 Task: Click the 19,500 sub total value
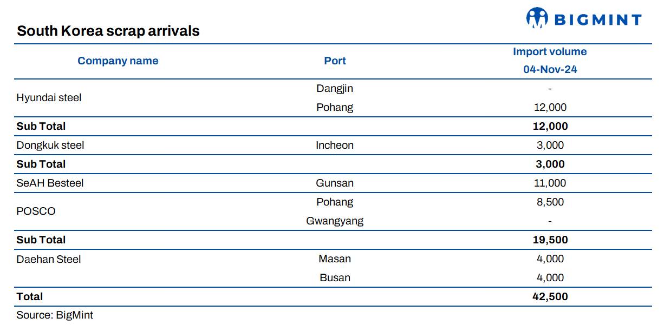[x=550, y=240]
